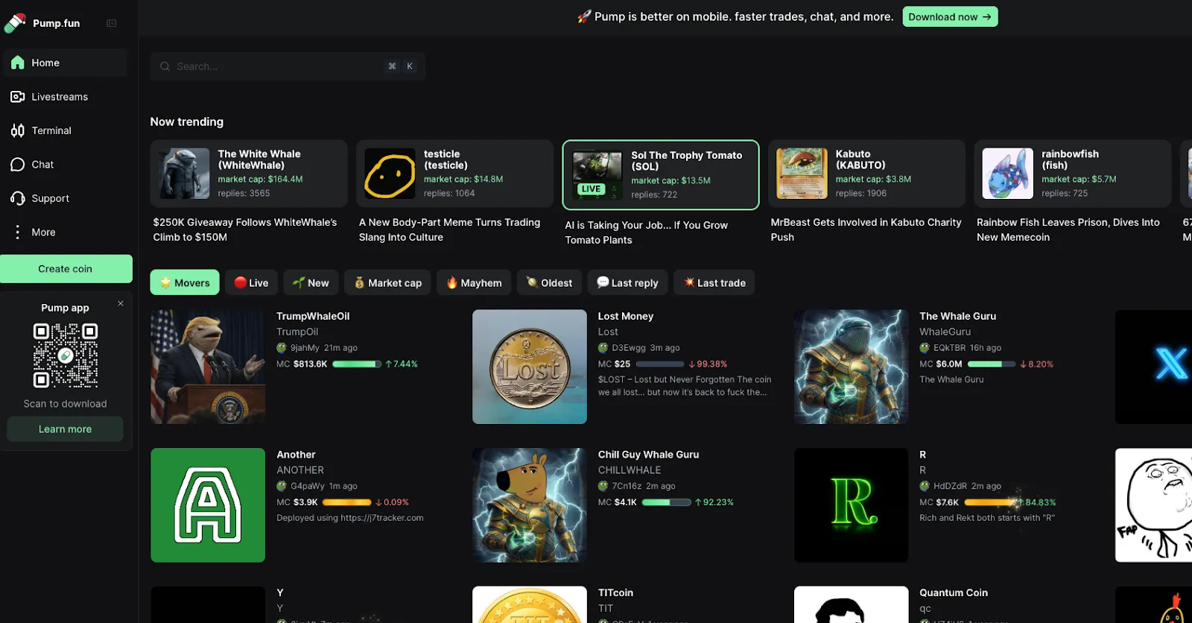The height and width of the screenshot is (623, 1192).
Task: Collapse the sidebar with the panel icon
Action: (x=112, y=23)
